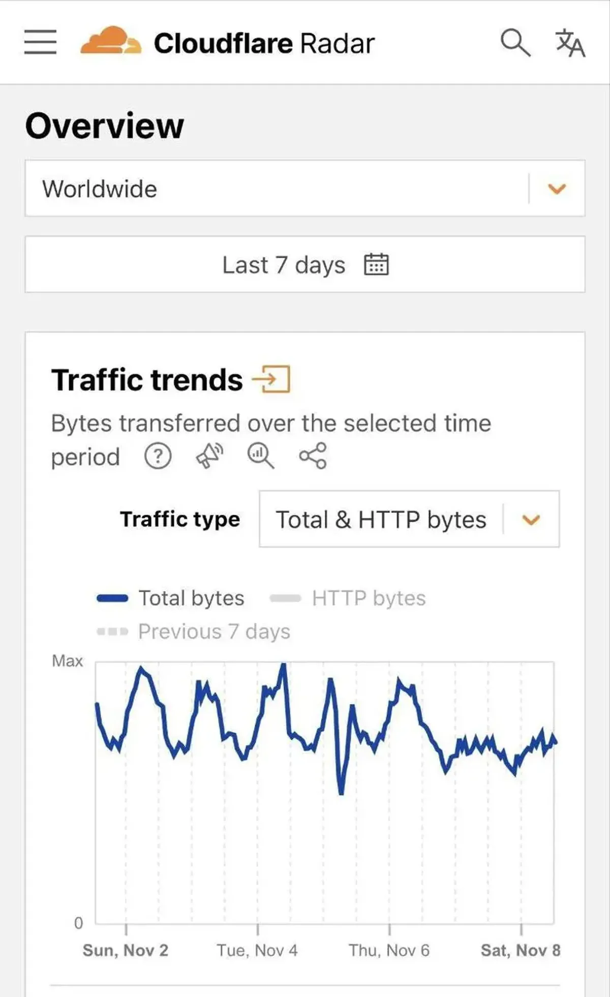Click the megaphone notifications icon
The image size is (610, 997).
coord(209,456)
